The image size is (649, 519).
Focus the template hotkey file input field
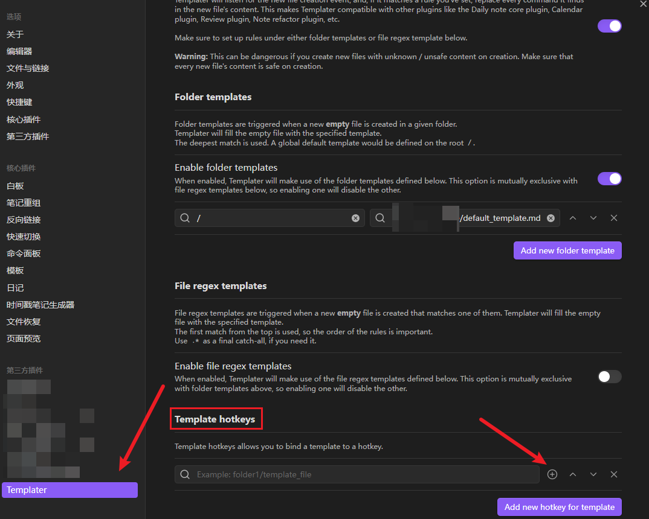click(363, 474)
